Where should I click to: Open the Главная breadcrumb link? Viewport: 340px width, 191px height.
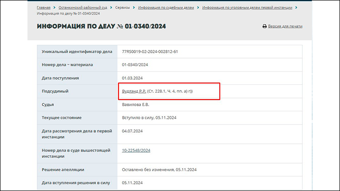43,8
